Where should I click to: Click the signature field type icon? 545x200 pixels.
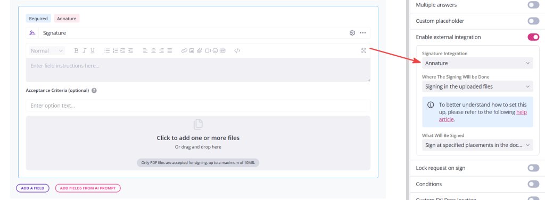click(32, 33)
